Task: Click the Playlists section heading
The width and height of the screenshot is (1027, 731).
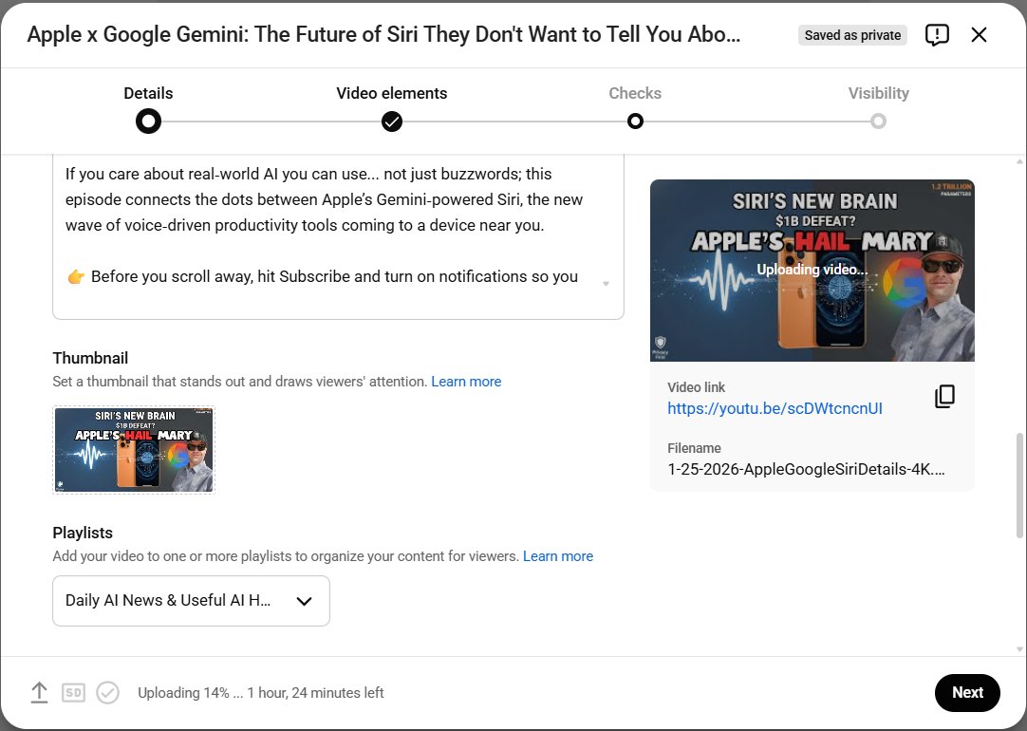Action: [x=83, y=533]
